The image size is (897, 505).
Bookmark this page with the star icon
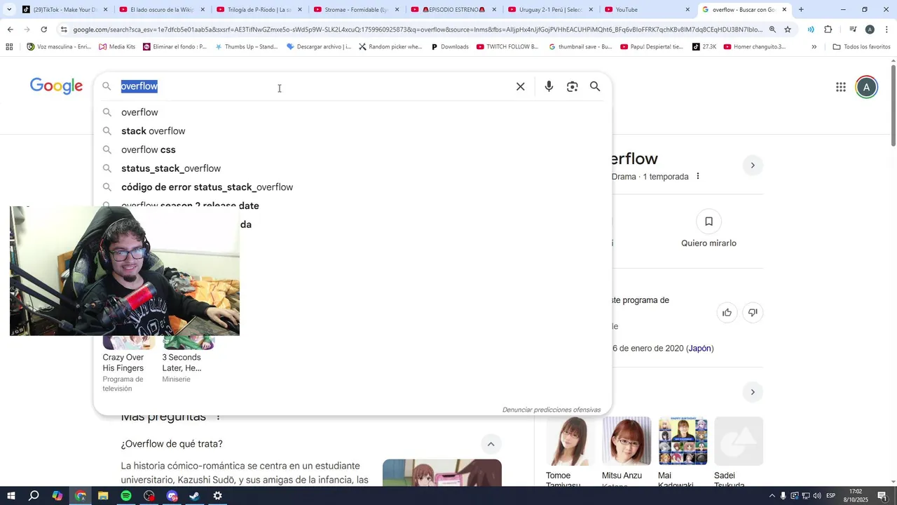[x=788, y=29]
